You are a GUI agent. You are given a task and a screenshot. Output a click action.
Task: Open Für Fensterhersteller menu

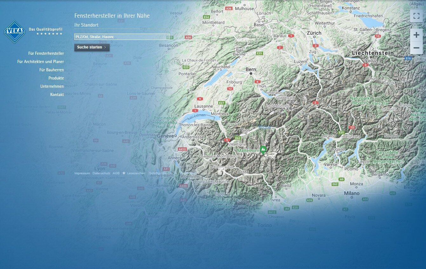coord(46,54)
